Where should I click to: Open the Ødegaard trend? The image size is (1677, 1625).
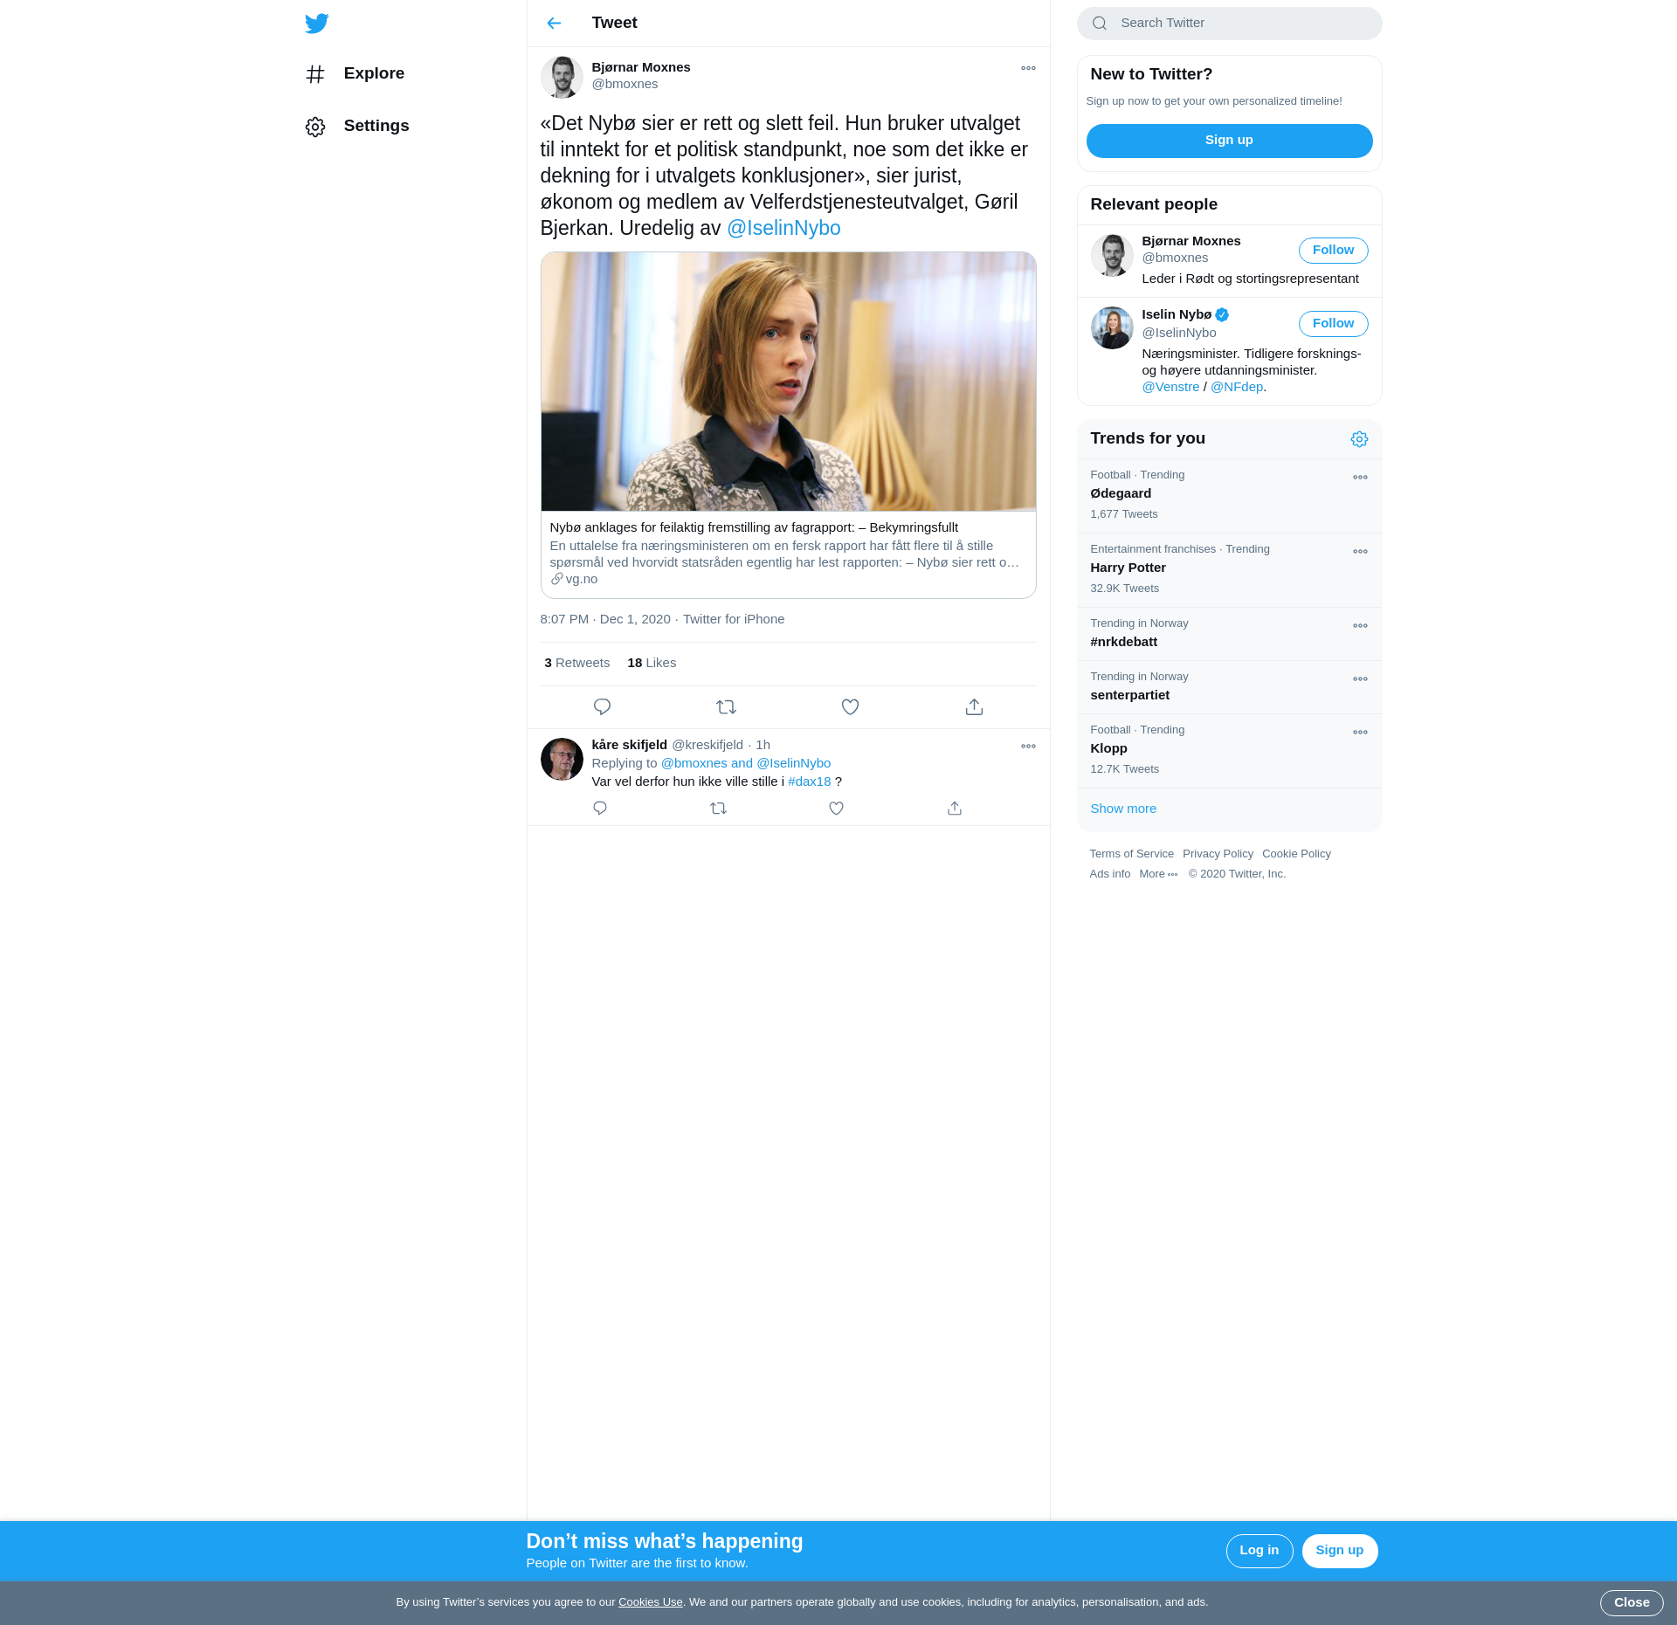[x=1229, y=496]
